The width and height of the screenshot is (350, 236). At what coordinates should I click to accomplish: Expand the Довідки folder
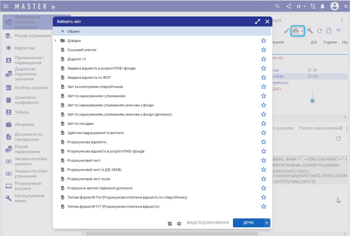pyautogui.click(x=55, y=41)
